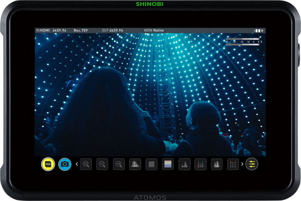The width and height of the screenshot is (301, 201).
Task: Tap the left chevron in the tools row
Action: (x=77, y=164)
